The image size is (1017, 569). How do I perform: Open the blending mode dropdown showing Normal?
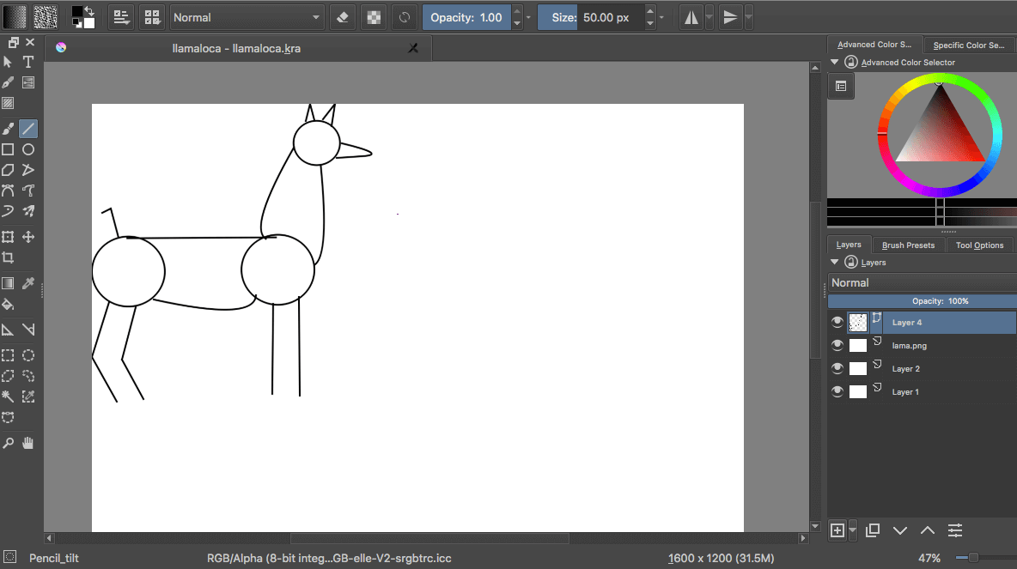[247, 17]
